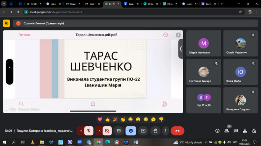Expand audio settings arrow beside microphone

(81, 131)
